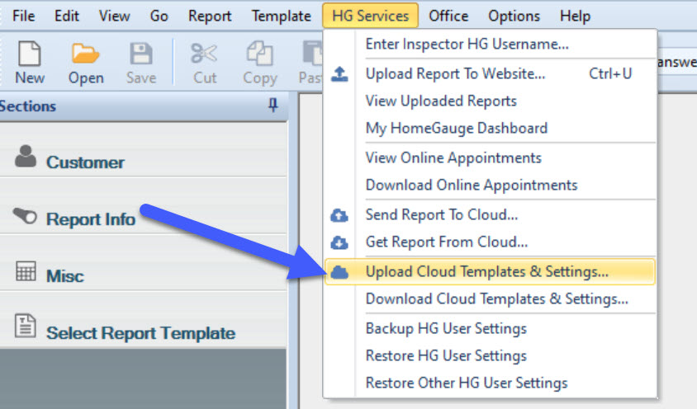Open the Edit menu

pyautogui.click(x=67, y=16)
